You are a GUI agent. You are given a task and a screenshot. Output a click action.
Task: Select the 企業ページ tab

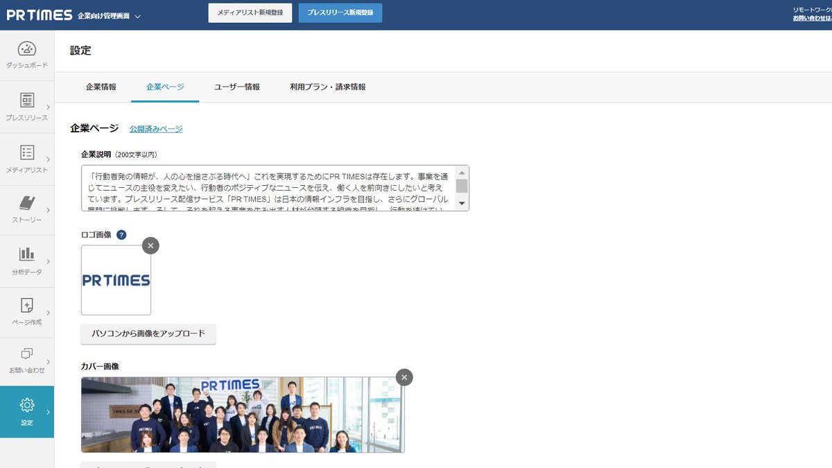pyautogui.click(x=165, y=87)
